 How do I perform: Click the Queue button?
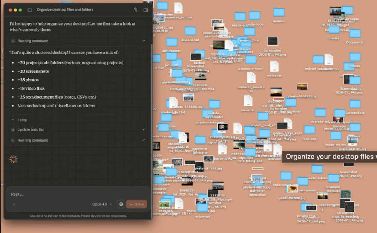point(136,204)
